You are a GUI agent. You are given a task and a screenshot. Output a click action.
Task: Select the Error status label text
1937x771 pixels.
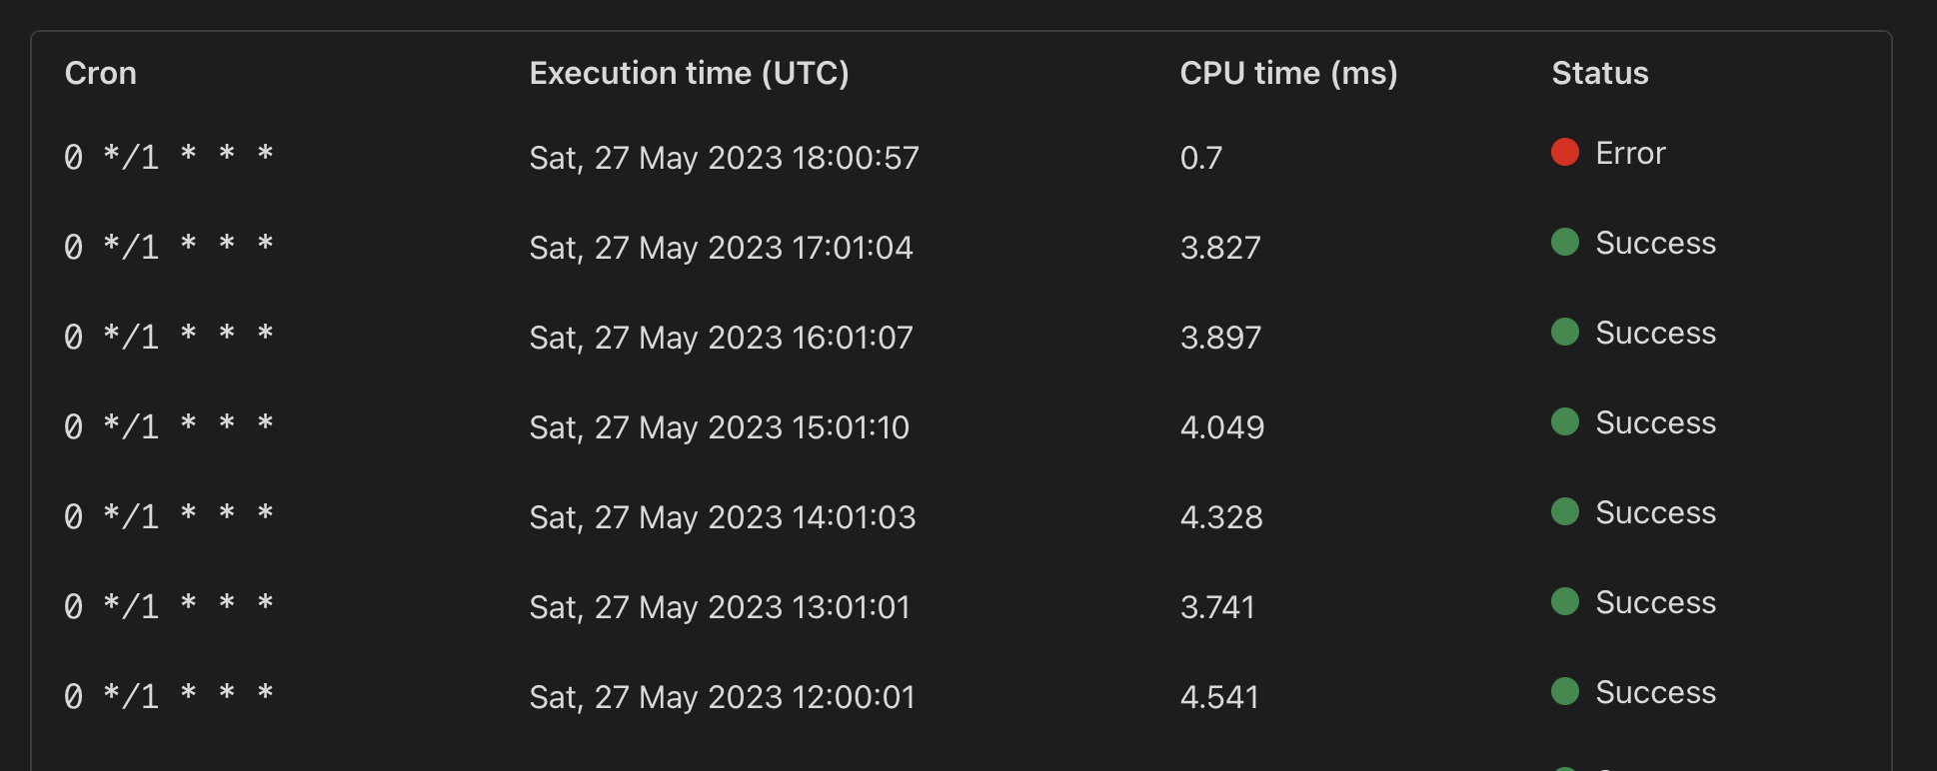click(x=1628, y=152)
